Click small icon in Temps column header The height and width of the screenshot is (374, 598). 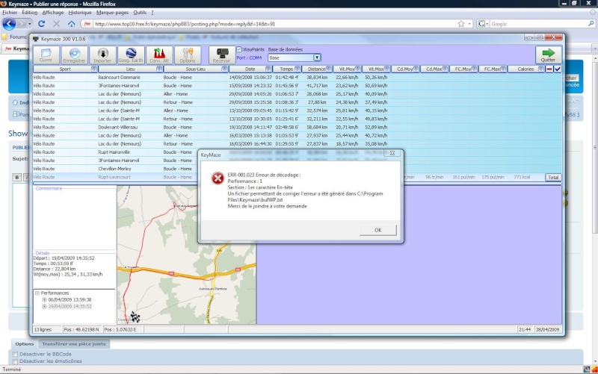tap(297, 69)
